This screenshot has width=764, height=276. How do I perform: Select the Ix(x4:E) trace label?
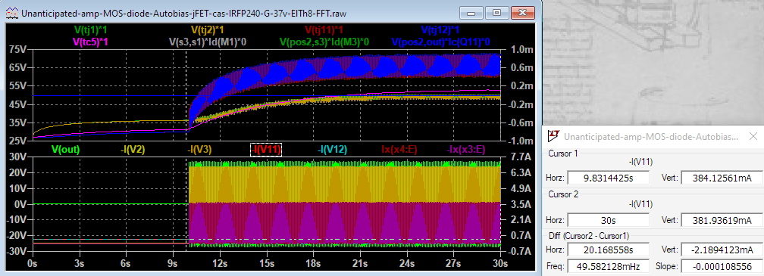point(399,150)
